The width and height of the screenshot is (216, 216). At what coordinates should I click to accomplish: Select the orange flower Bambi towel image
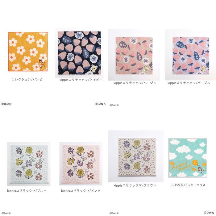pyautogui.click(x=28, y=52)
